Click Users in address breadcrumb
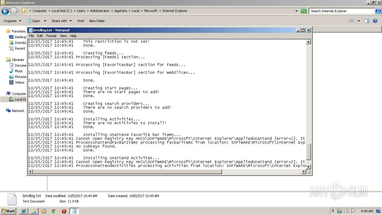 click(81, 11)
